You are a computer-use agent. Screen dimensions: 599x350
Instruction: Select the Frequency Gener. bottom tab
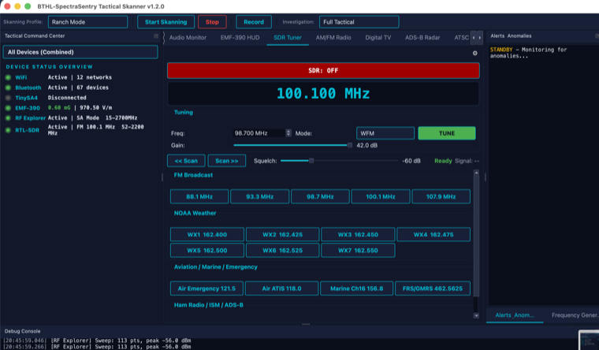click(x=574, y=315)
